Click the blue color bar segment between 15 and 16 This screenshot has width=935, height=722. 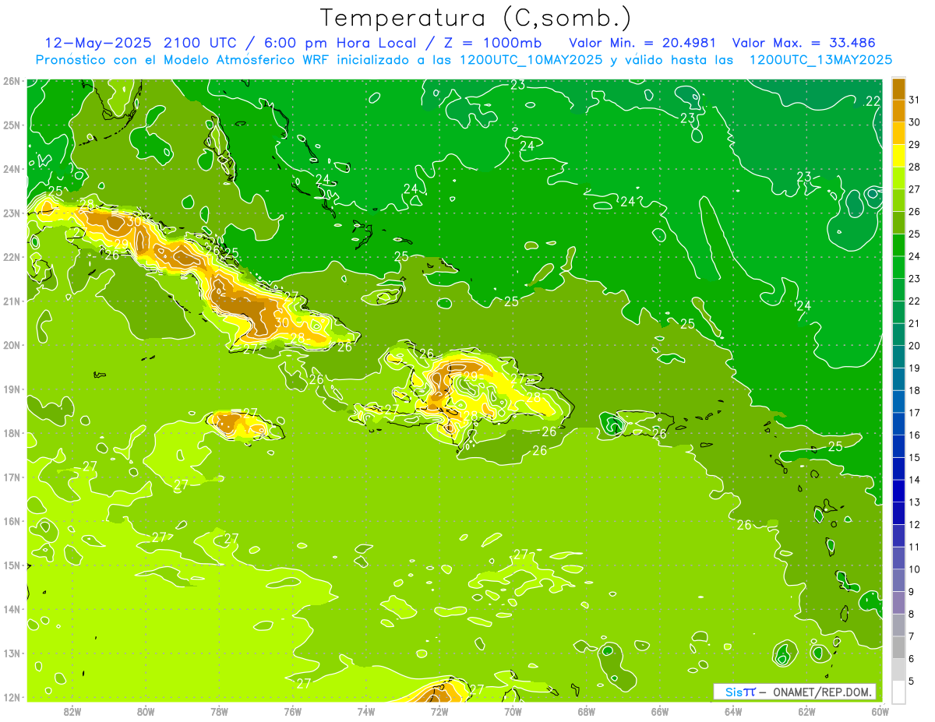pos(898,446)
